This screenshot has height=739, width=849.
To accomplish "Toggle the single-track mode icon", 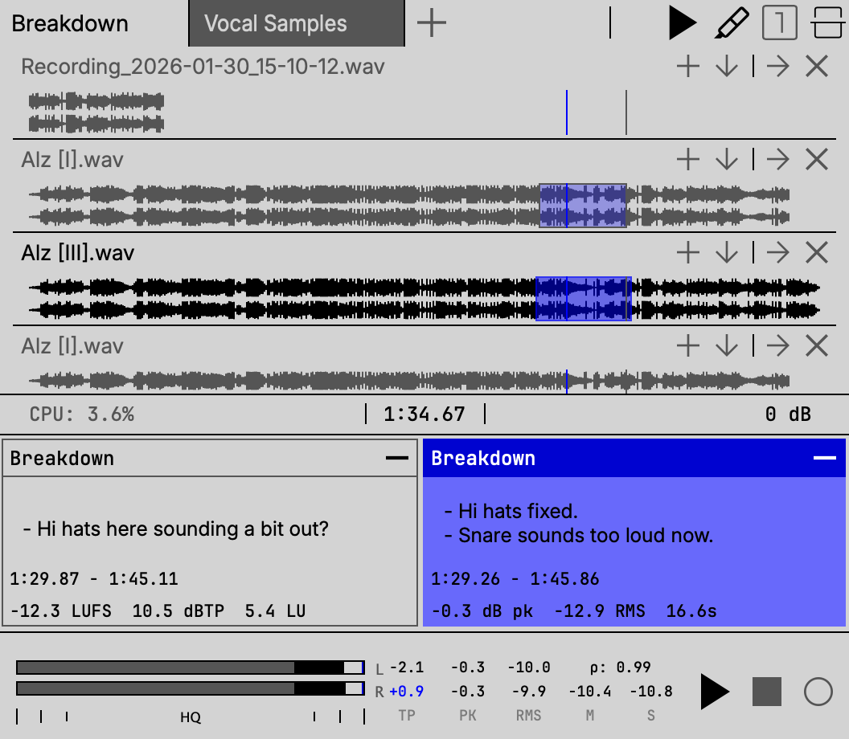I will tap(779, 23).
